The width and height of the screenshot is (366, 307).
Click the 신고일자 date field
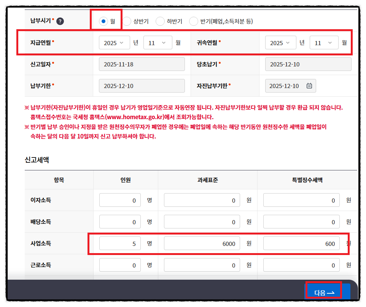point(142,64)
